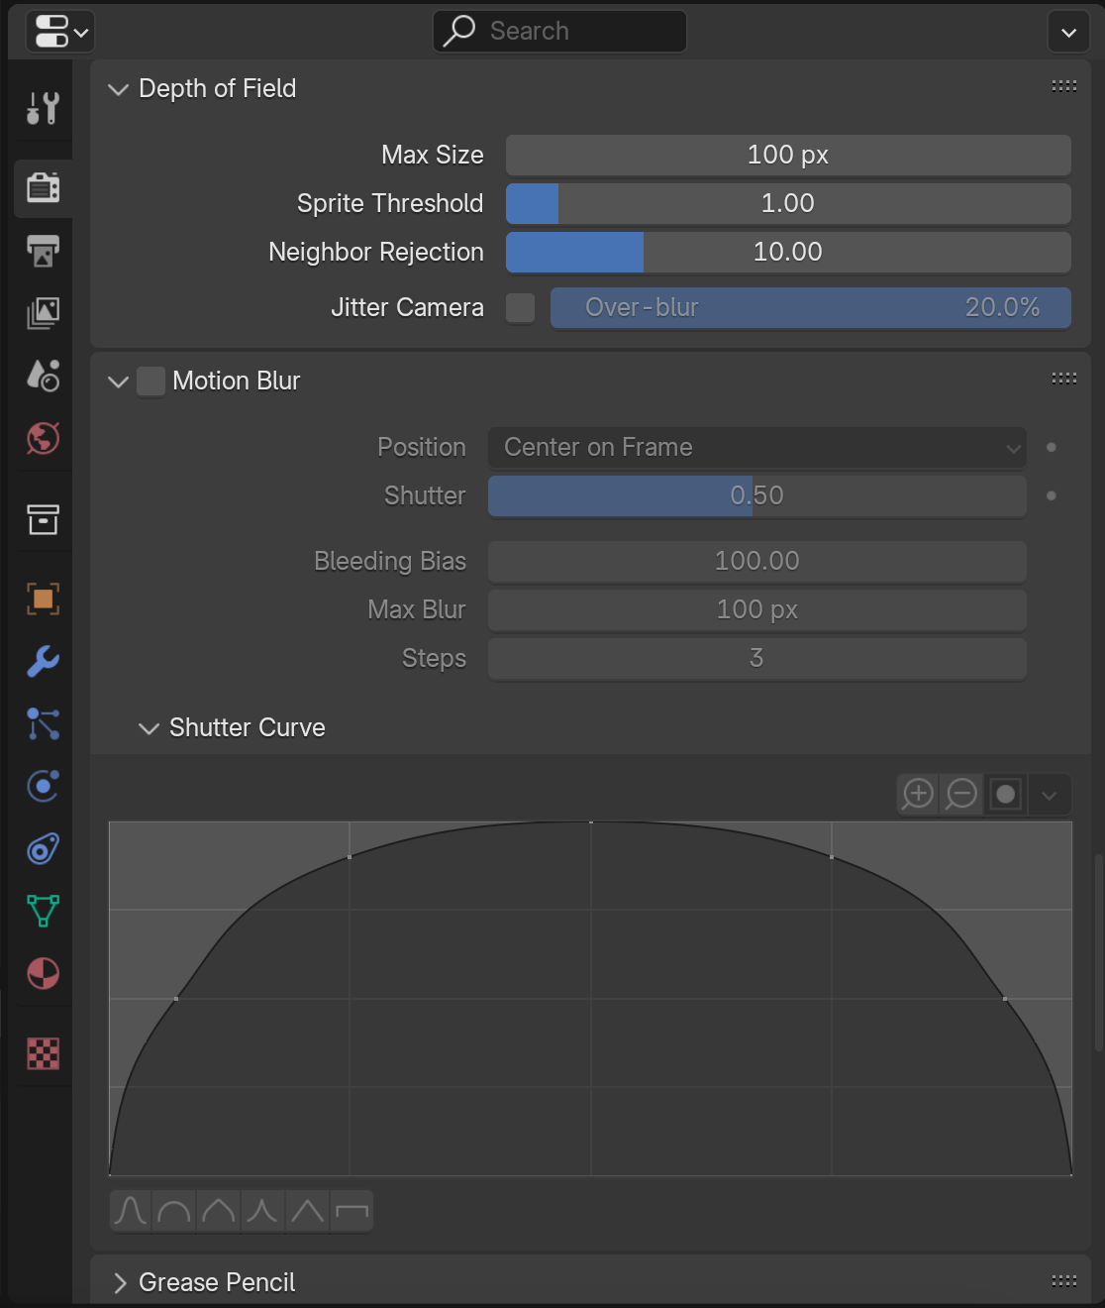This screenshot has height=1308, width=1105.
Task: Open the Position dropdown menu
Action: pos(756,448)
